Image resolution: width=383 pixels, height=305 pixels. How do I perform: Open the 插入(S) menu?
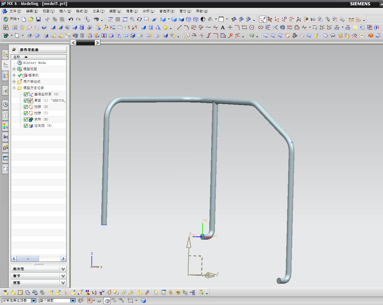click(65, 11)
